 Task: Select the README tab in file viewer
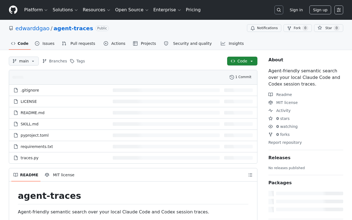(x=26, y=175)
